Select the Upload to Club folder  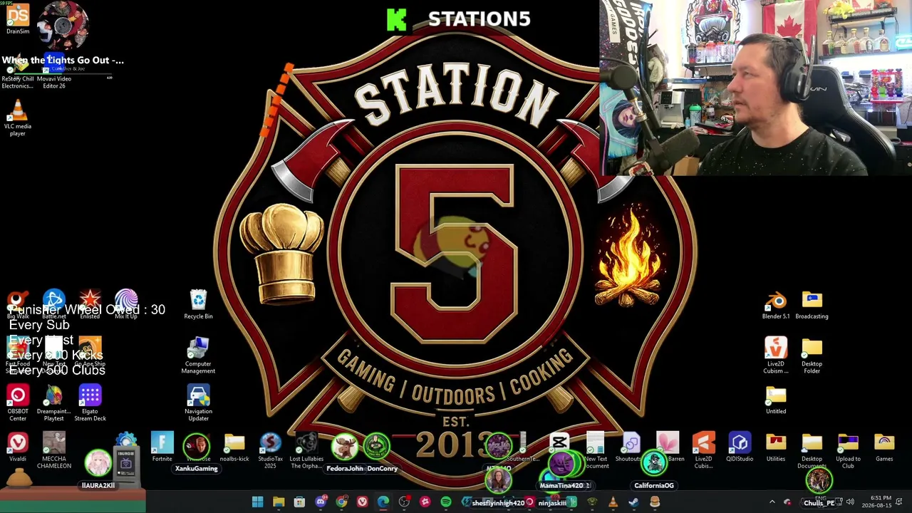pos(848,451)
